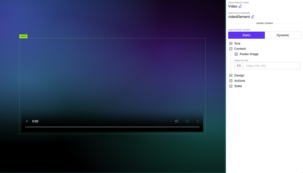Expand the Actions section
Viewport: 303px width, 173px height.
[x=231, y=80]
